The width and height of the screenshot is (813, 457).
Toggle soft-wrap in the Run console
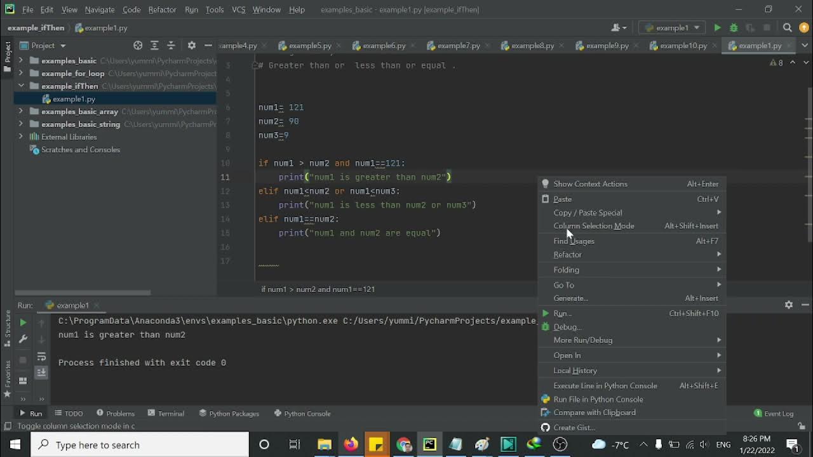(41, 357)
